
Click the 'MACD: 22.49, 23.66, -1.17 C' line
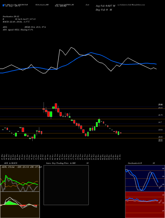click(16, 22)
